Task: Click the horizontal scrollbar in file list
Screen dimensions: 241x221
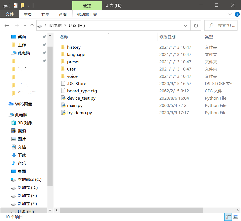Action: 131,210
